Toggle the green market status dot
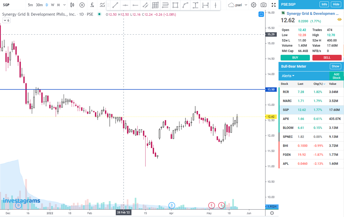The height and width of the screenshot is (217, 344). click(99, 14)
